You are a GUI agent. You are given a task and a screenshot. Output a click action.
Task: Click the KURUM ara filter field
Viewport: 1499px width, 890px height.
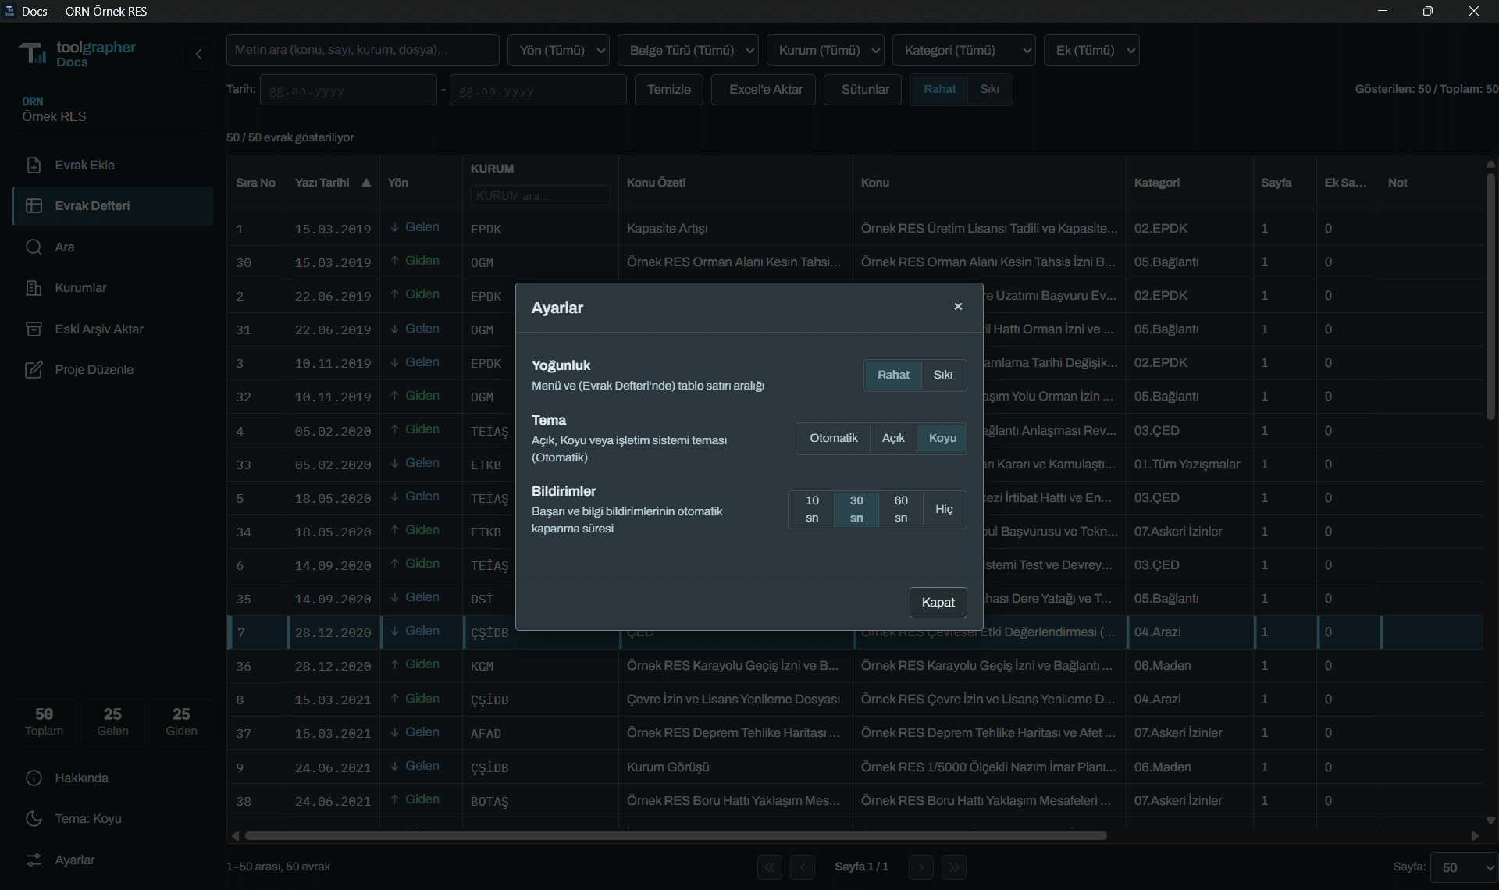pyautogui.click(x=539, y=195)
